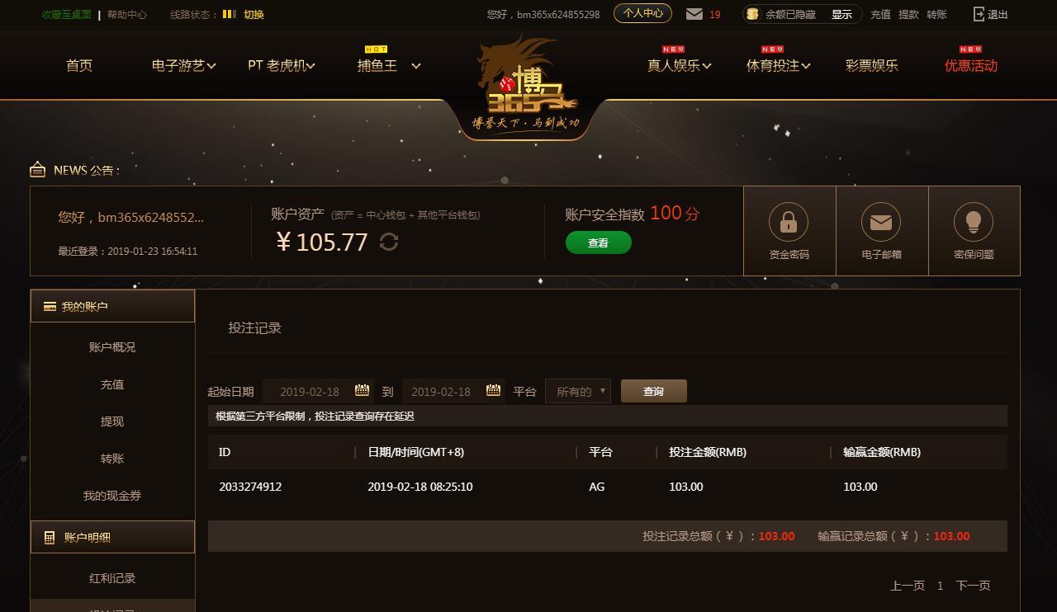The height and width of the screenshot is (612, 1057).
Task: Click the 密保问题 lightbulb icon
Action: tap(974, 222)
